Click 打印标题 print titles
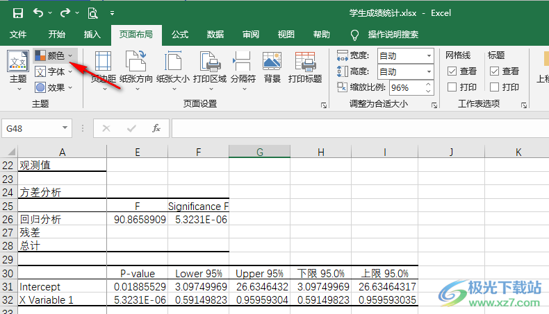Screen dimensions: 549x314 (305, 68)
